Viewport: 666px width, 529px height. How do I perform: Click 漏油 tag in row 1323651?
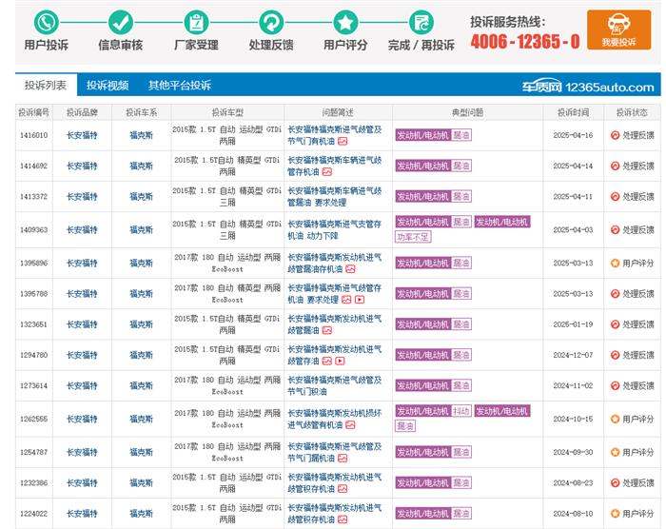(x=460, y=324)
